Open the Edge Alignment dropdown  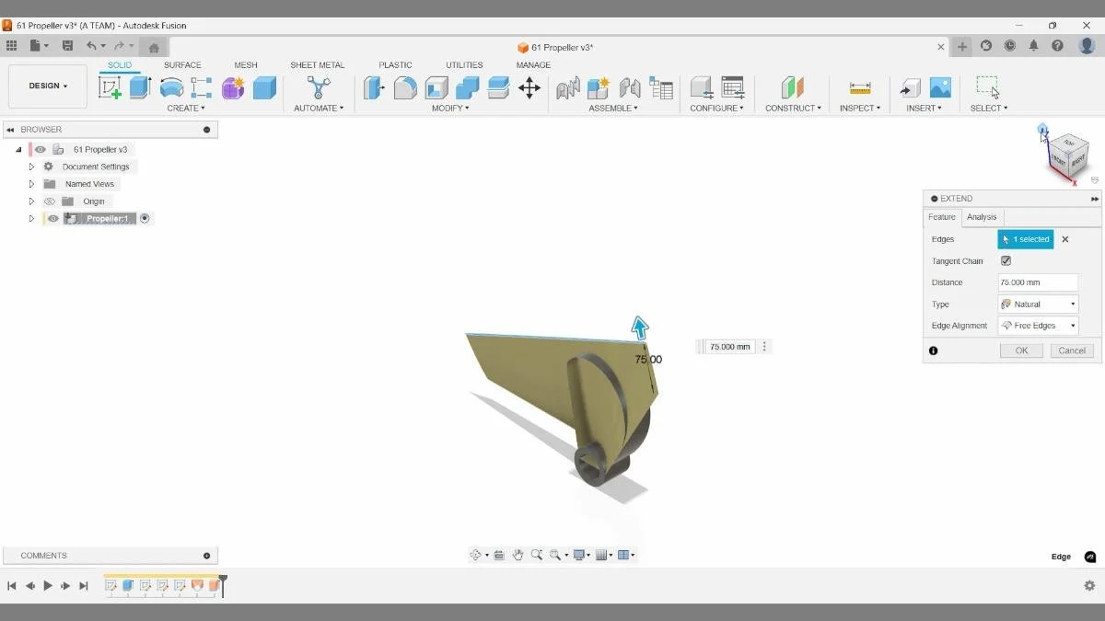click(1038, 325)
